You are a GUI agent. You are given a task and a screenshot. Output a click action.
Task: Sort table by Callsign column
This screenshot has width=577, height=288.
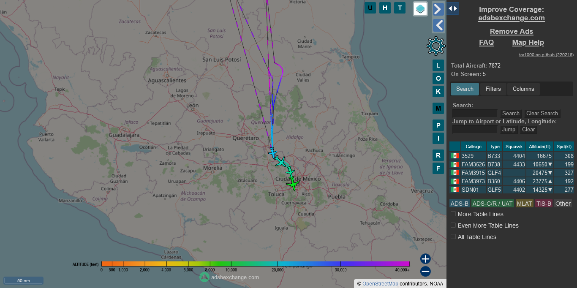[x=474, y=147]
